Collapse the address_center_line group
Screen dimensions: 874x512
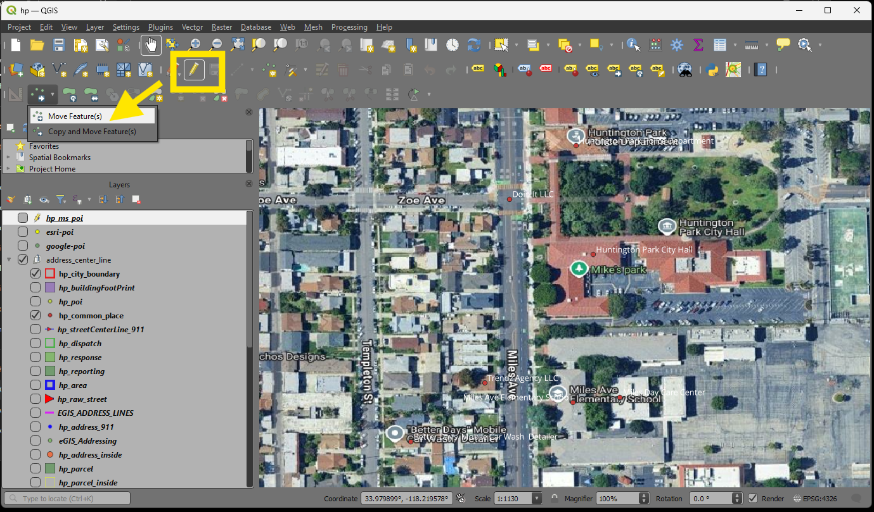pos(9,259)
